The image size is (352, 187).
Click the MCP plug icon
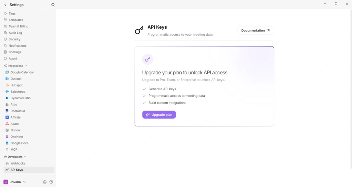[x=7, y=149]
